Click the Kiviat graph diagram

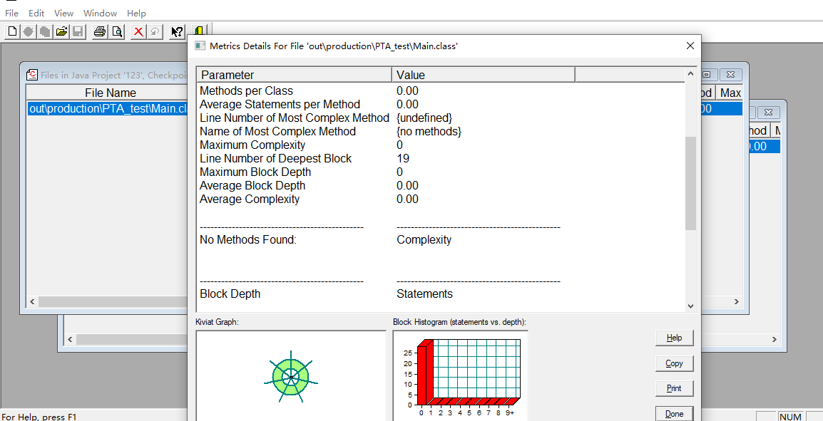point(291,376)
